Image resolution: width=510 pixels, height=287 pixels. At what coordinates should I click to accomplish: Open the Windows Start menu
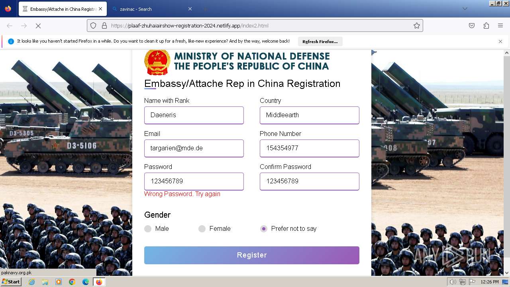point(11,282)
